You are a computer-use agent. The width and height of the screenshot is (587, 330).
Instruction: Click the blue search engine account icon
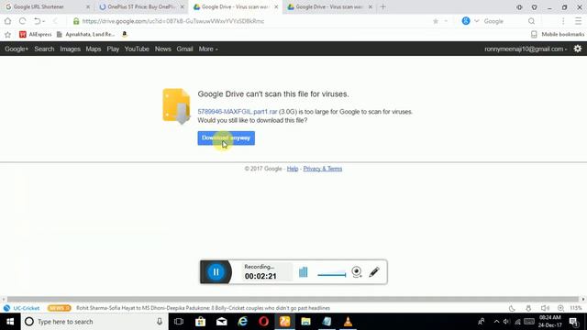point(466,21)
